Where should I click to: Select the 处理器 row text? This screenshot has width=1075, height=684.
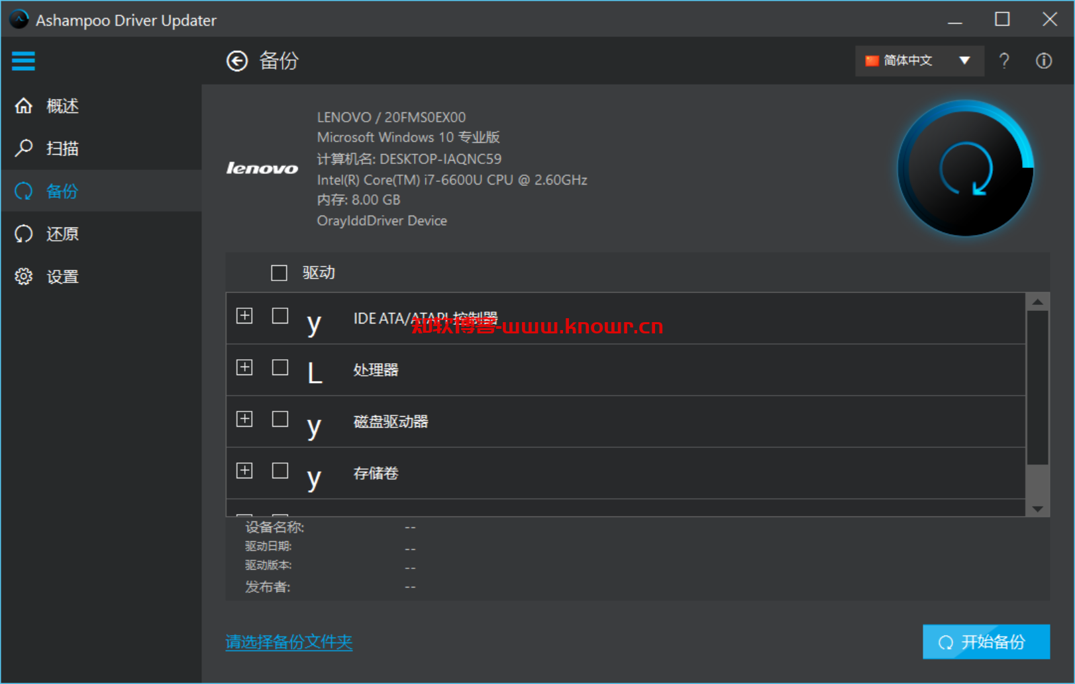[376, 370]
